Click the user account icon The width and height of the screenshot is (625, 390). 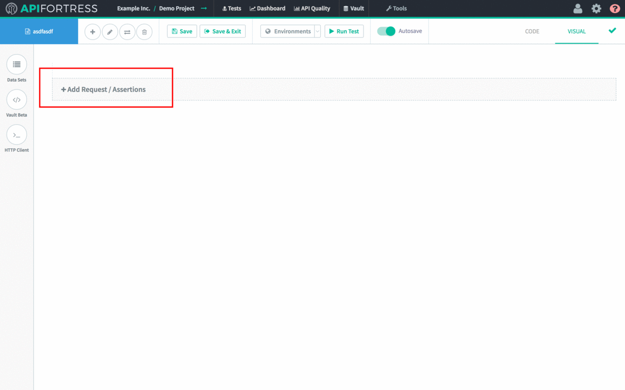click(x=578, y=8)
